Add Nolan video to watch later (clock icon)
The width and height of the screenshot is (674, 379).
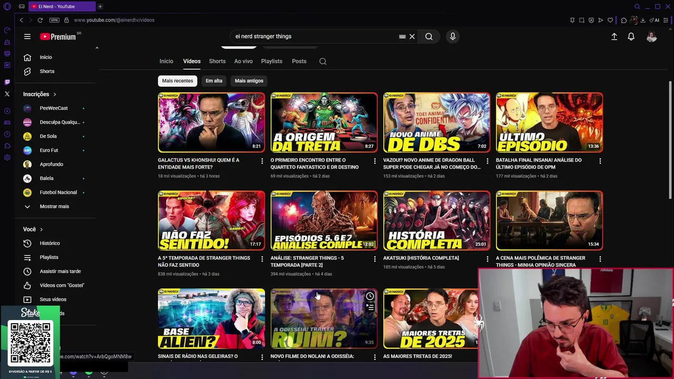370,296
